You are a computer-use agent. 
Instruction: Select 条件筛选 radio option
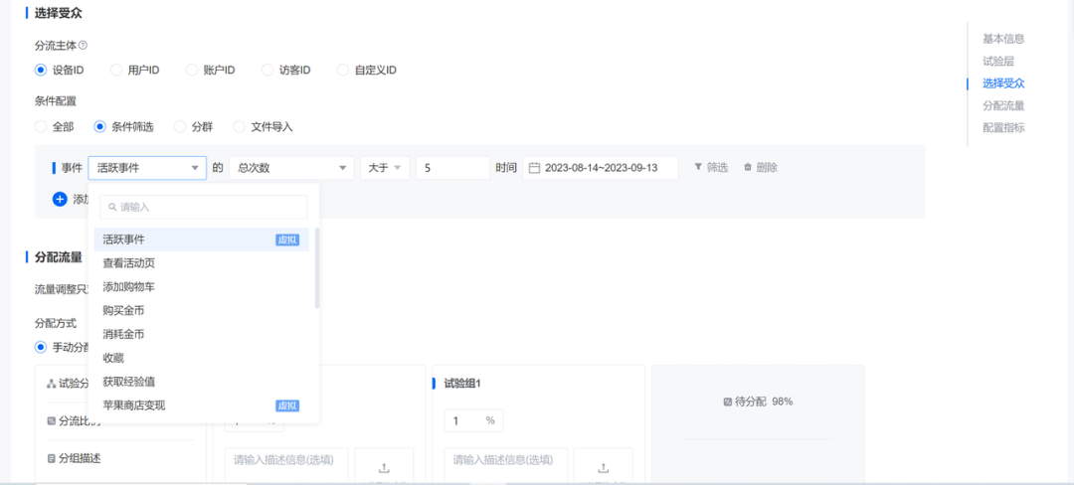(x=99, y=126)
